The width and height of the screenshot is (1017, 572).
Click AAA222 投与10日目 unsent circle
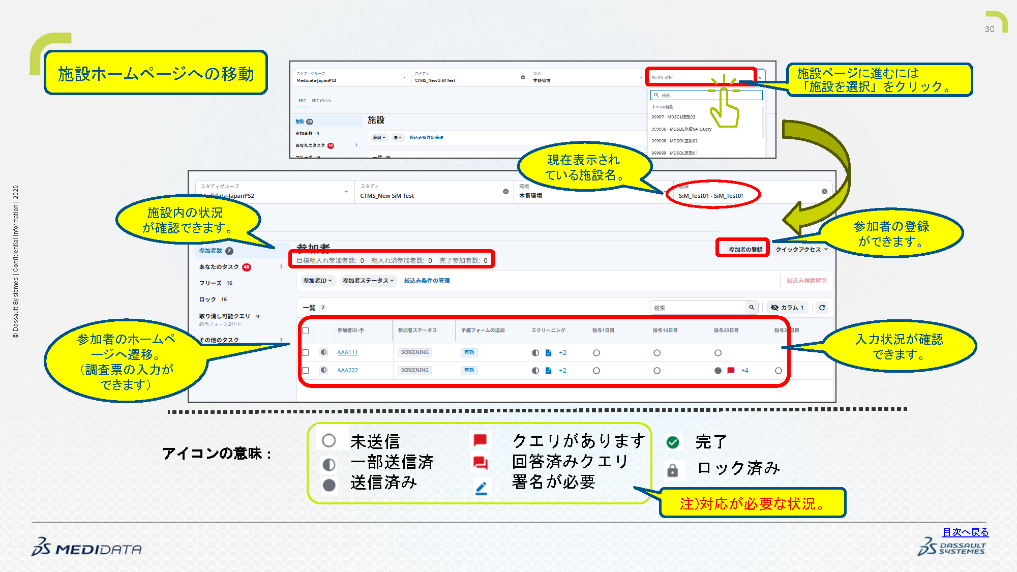[x=657, y=371]
